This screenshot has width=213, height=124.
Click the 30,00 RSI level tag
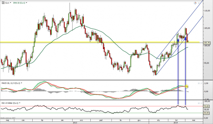coord(206,113)
